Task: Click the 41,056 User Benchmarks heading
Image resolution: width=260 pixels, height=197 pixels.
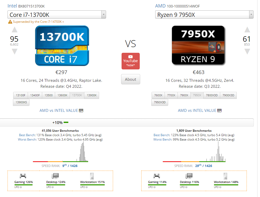Action: [60, 131]
